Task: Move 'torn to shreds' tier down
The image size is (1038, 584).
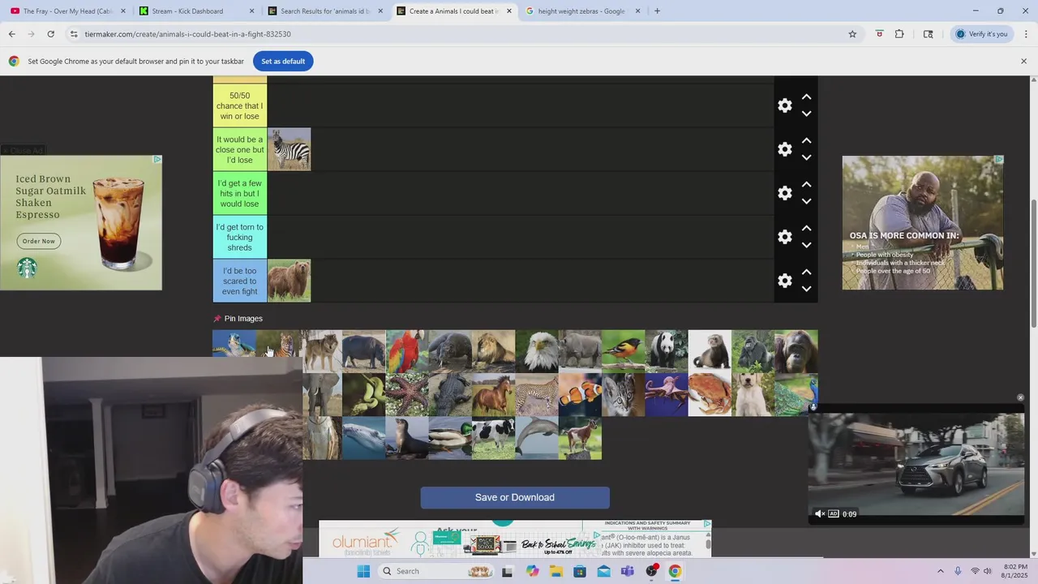Action: tap(806, 246)
